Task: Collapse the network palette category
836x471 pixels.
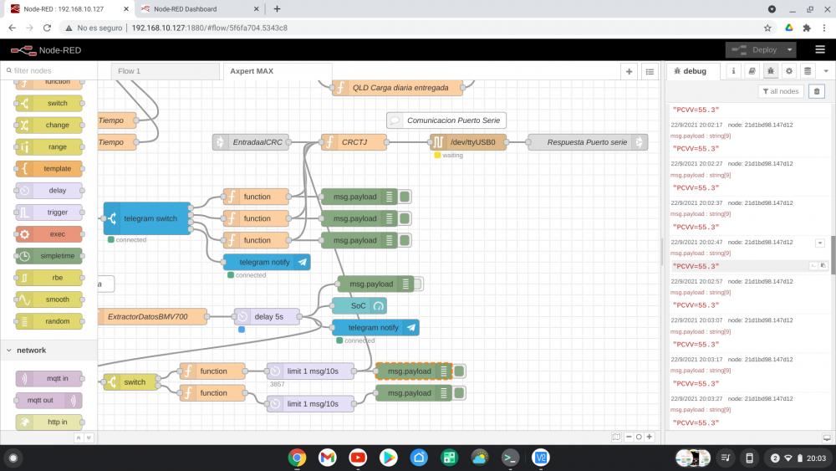Action: point(48,351)
